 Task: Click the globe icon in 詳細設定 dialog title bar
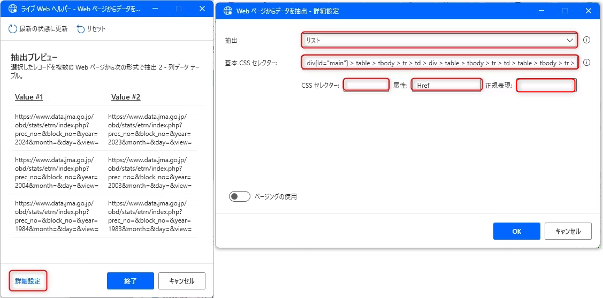pyautogui.click(x=228, y=11)
